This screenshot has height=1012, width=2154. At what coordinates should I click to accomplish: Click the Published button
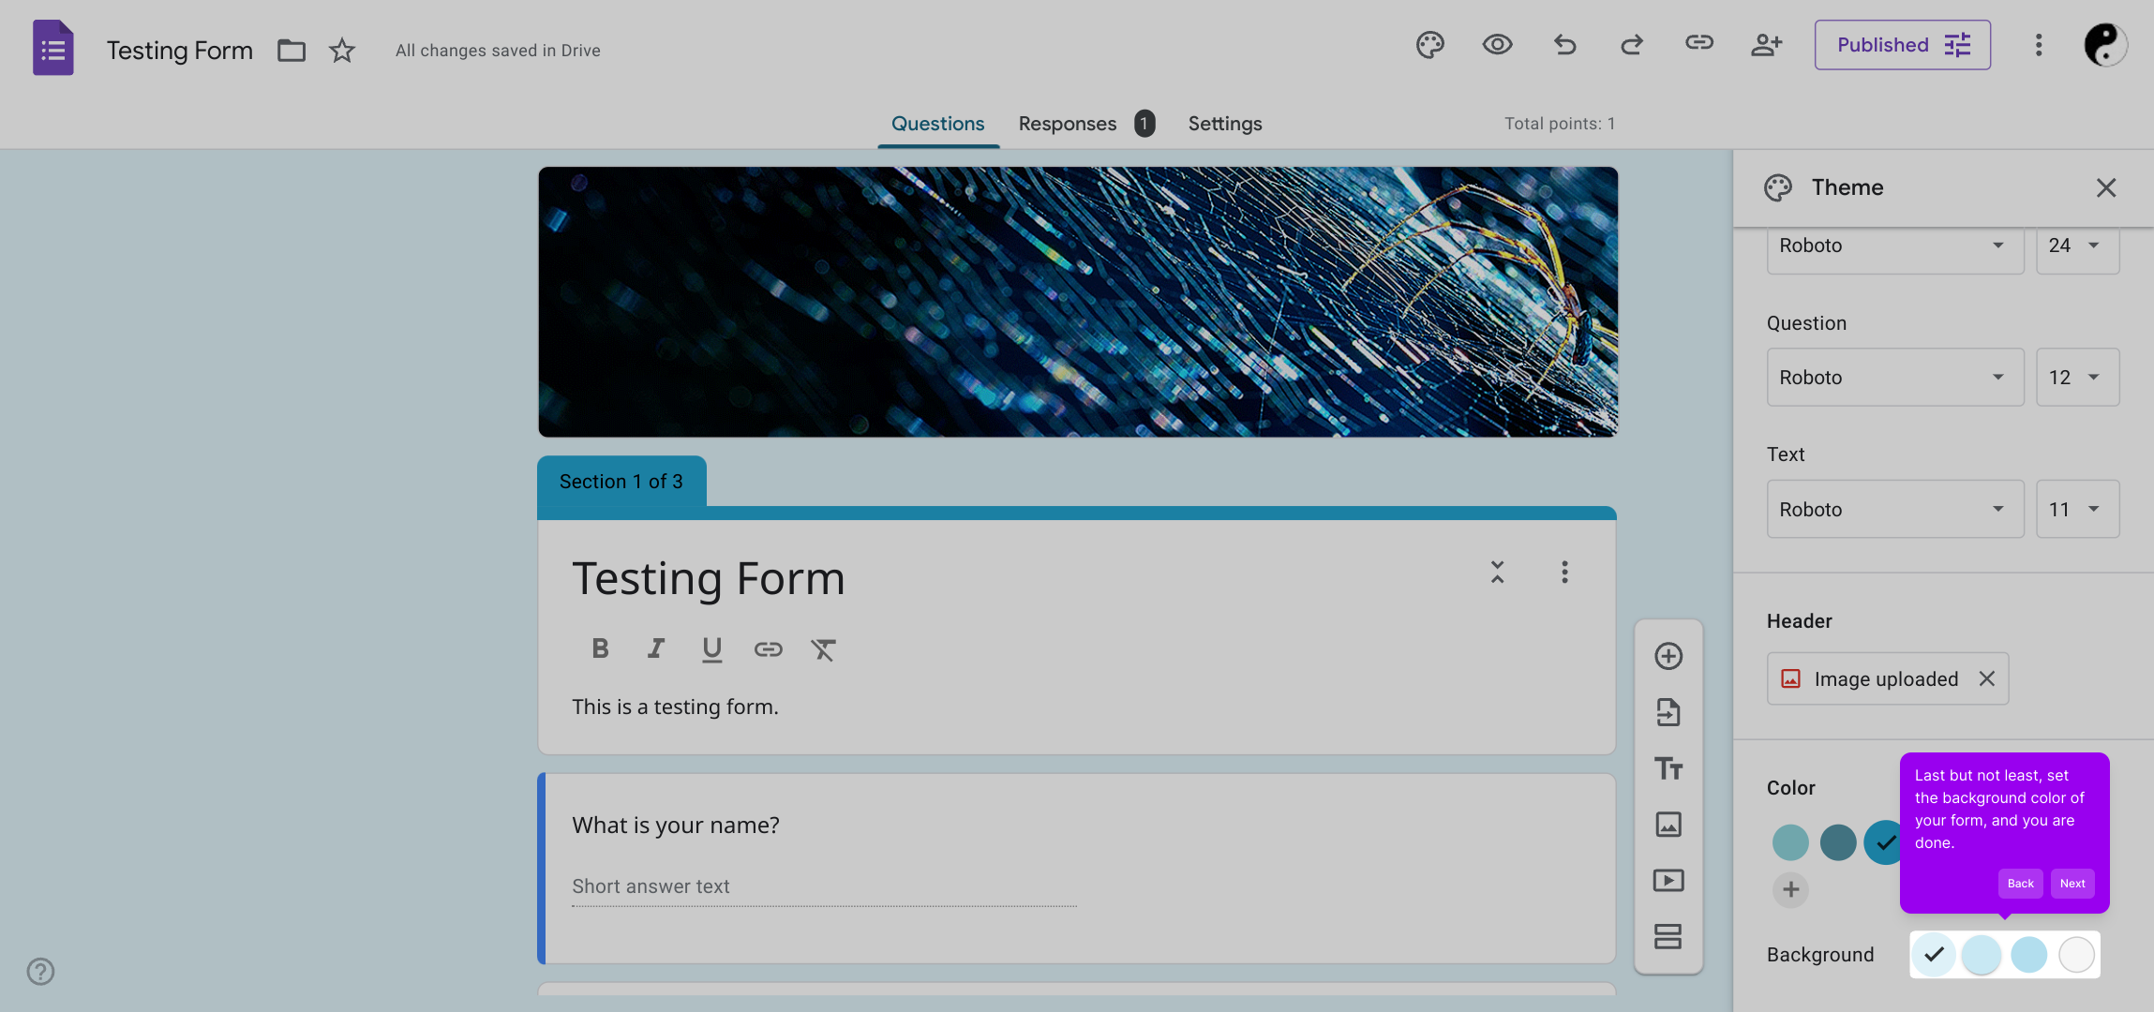point(1902,45)
